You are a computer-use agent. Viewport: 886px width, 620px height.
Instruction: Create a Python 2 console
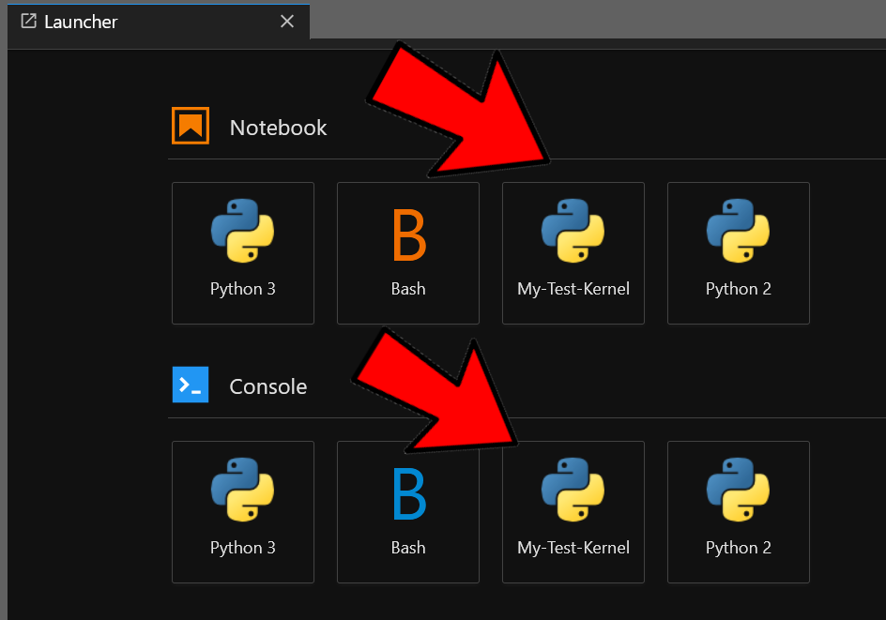pyautogui.click(x=738, y=512)
